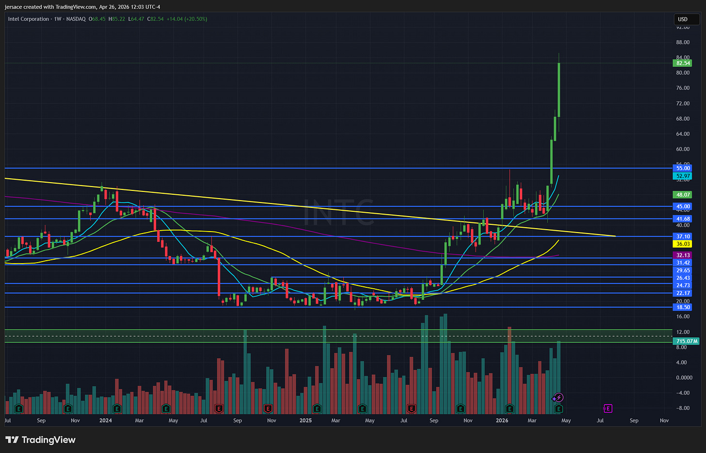This screenshot has width=706, height=453.
Task: Click the blue 22.17 price level label
Action: pos(683,293)
